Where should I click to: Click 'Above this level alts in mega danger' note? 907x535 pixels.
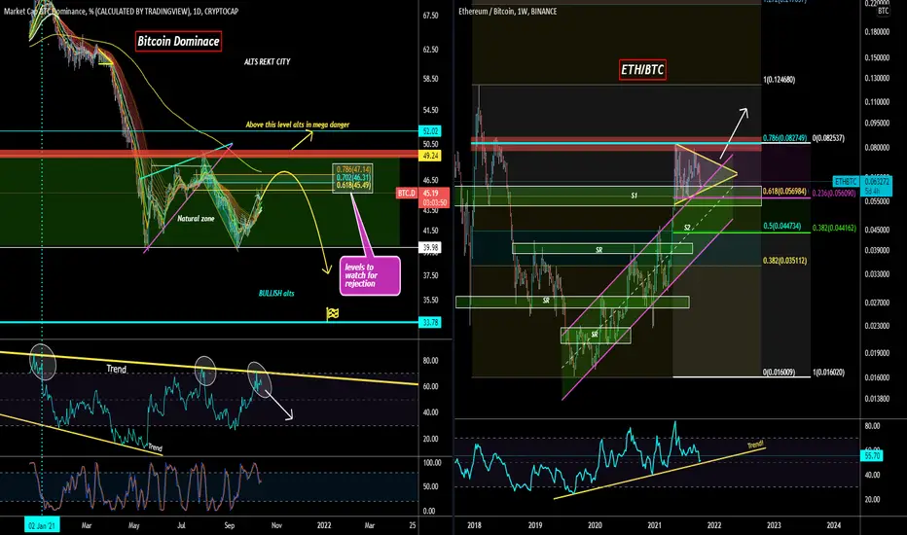point(298,125)
